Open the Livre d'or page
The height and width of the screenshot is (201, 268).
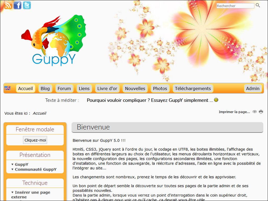[x=107, y=88]
